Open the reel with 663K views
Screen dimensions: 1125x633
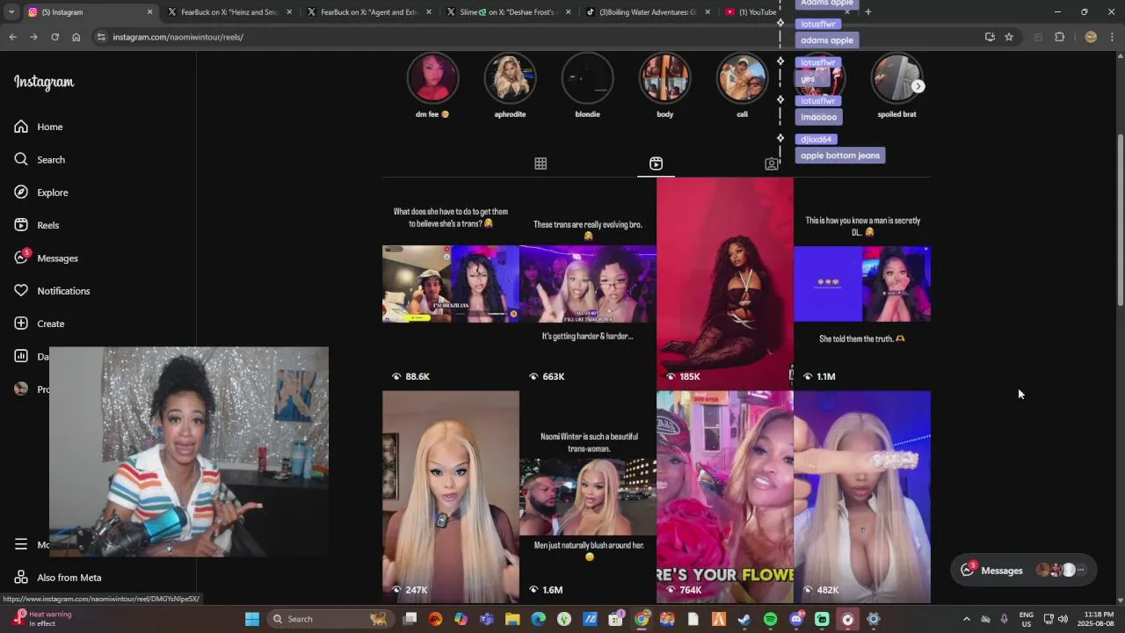click(587, 283)
